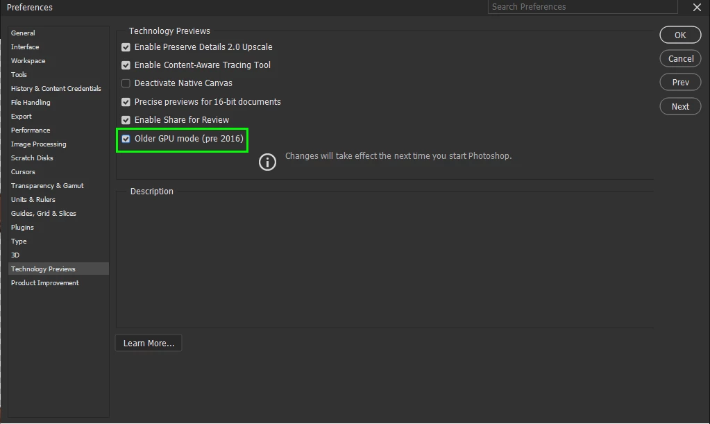This screenshot has height=424, width=710.
Task: Enable Deactivate Native Canvas checkbox
Action: 126,83
